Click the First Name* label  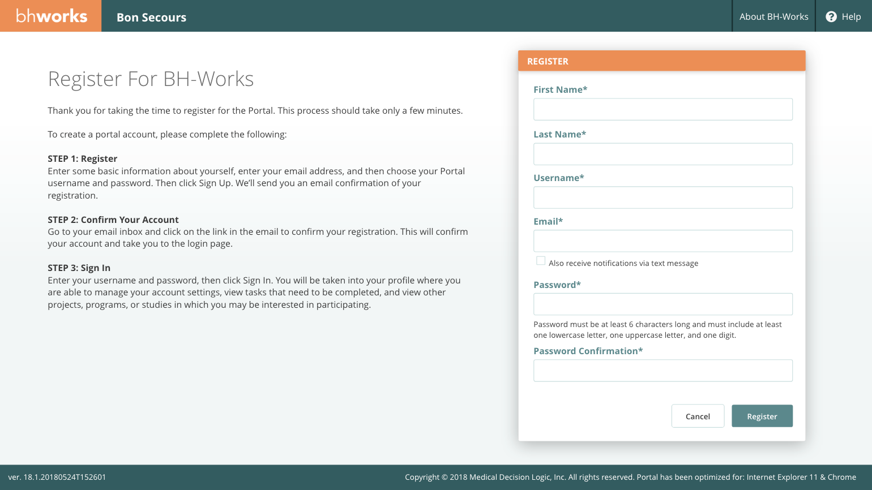click(x=561, y=89)
